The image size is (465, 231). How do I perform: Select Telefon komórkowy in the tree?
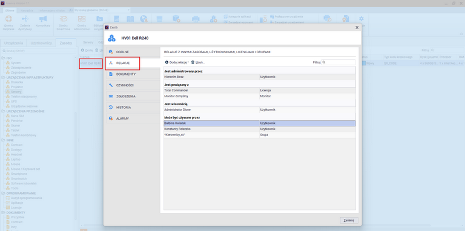tap(24, 135)
